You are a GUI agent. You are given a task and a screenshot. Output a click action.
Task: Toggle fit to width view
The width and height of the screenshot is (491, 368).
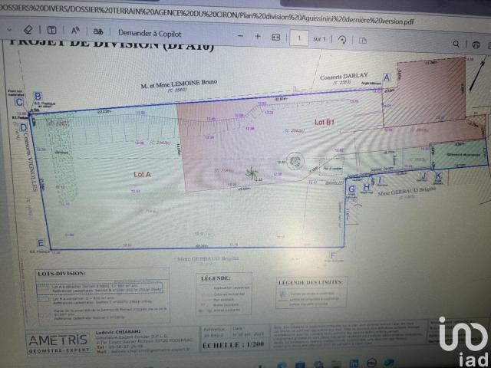click(275, 36)
